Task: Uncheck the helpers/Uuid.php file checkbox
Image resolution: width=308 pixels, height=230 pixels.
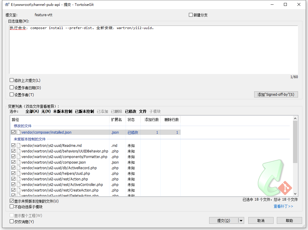Action: pos(13,173)
